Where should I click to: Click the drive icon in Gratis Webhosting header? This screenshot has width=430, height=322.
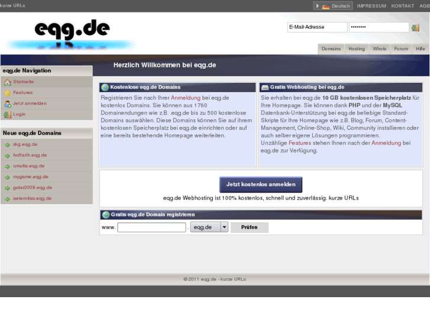(265, 87)
